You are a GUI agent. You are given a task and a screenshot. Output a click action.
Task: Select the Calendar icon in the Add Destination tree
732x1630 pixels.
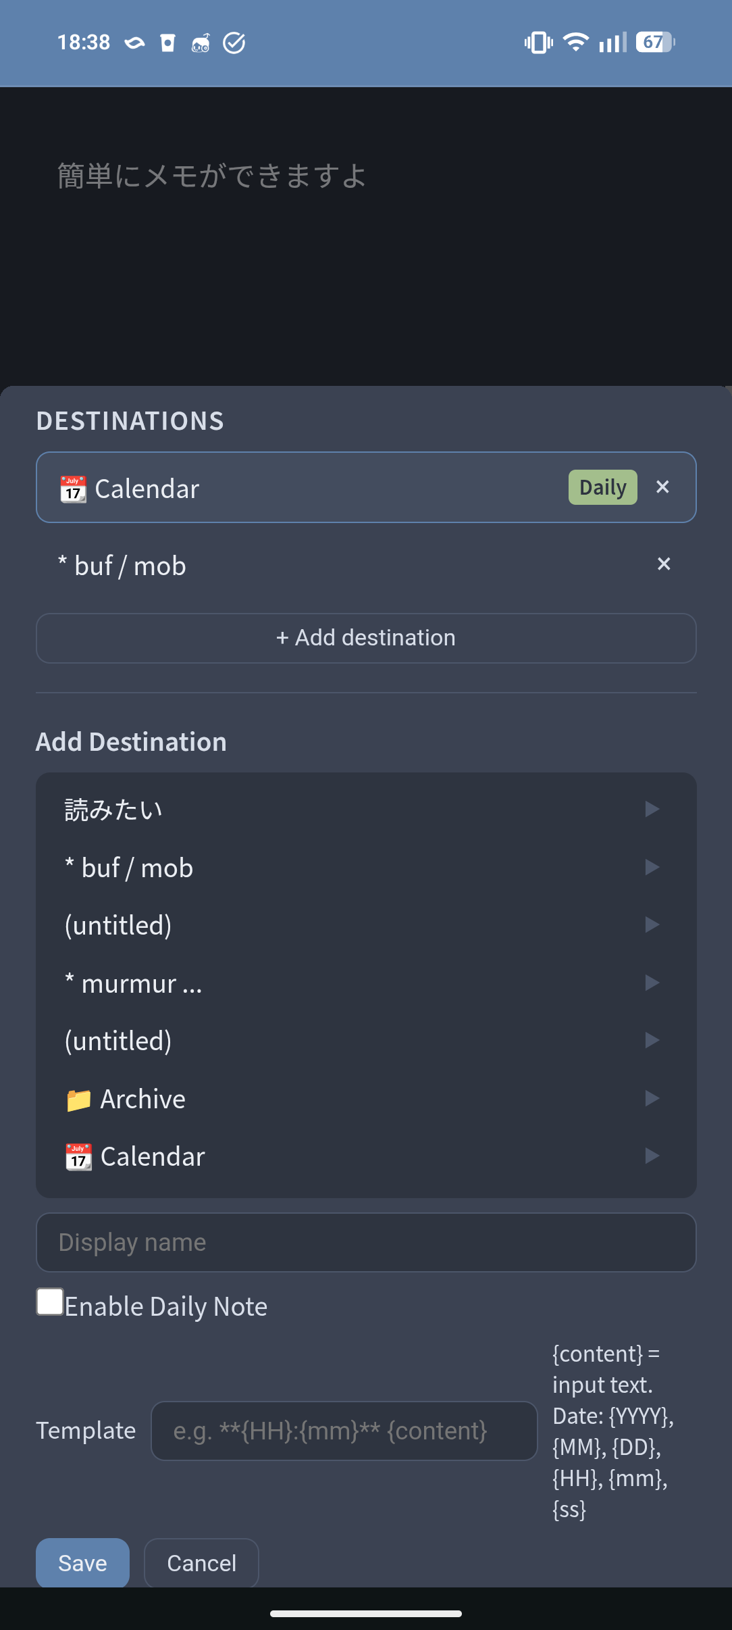(x=78, y=1157)
